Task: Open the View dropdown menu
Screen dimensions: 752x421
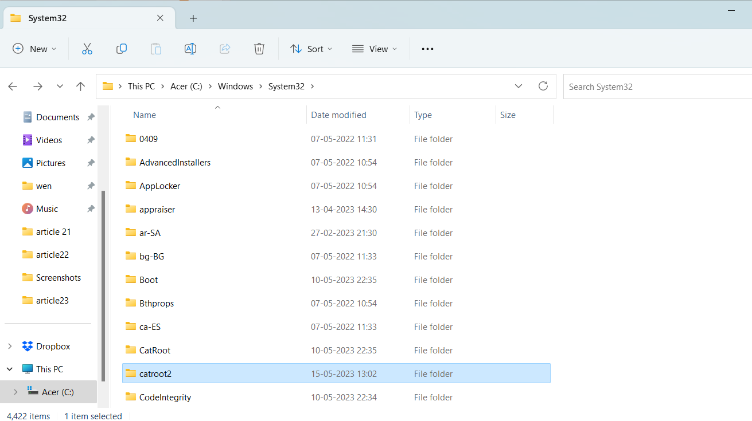Action: (375, 49)
